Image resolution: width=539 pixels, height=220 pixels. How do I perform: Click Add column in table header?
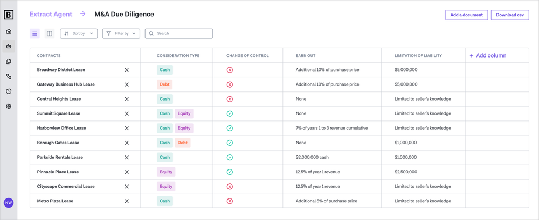pyautogui.click(x=488, y=55)
